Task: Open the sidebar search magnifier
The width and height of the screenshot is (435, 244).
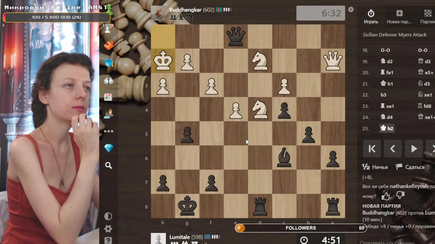Action: 108,165
